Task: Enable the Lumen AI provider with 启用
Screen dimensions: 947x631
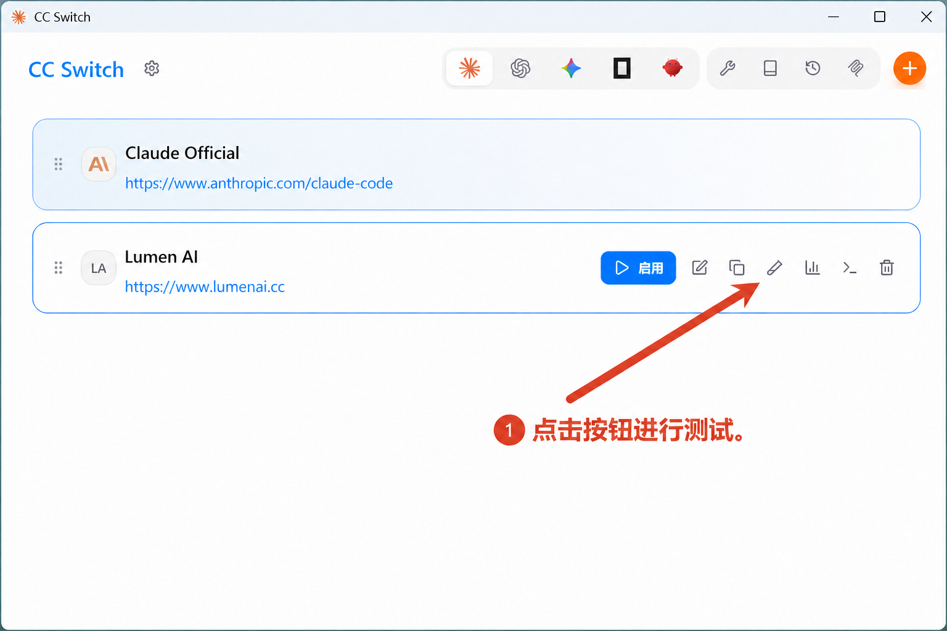Action: (638, 267)
